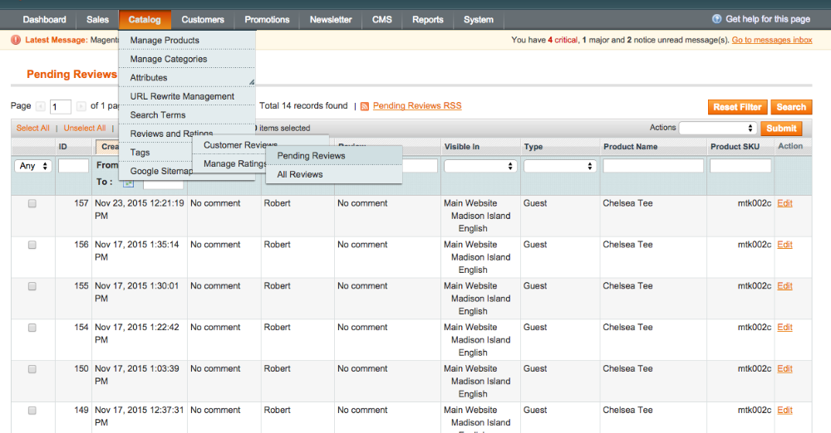The width and height of the screenshot is (831, 433).
Task: Click the Go to messages inbox link
Action: [x=772, y=40]
